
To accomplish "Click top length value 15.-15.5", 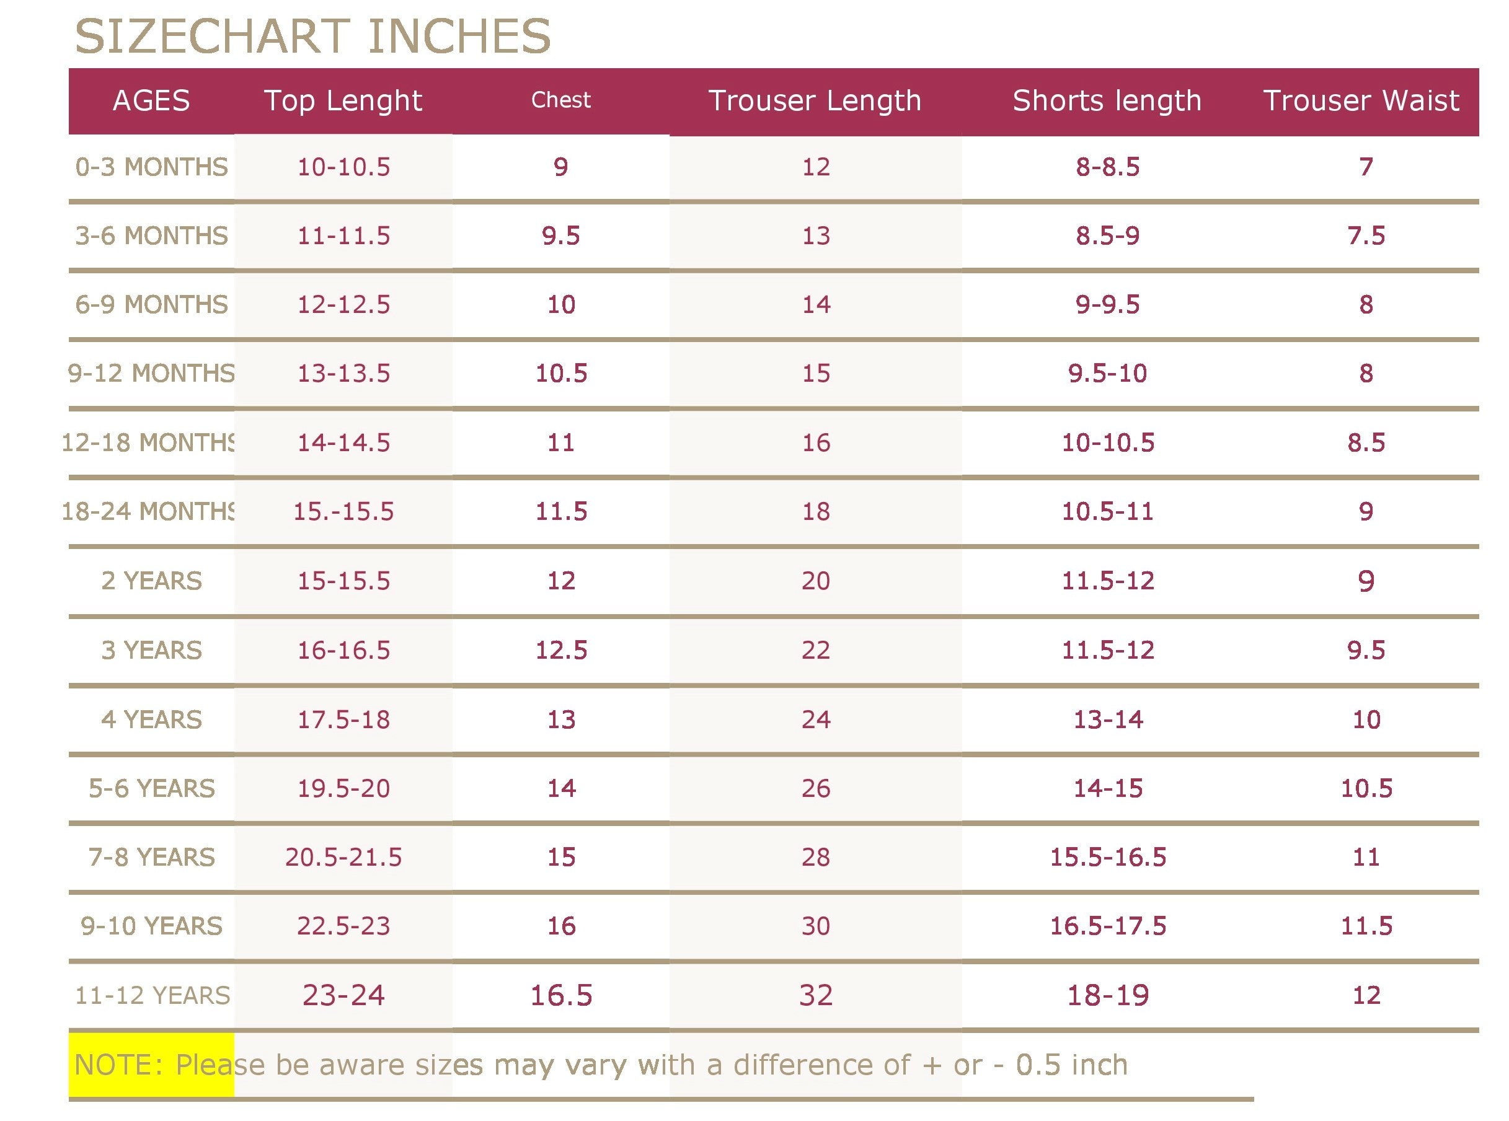I will tap(343, 512).
